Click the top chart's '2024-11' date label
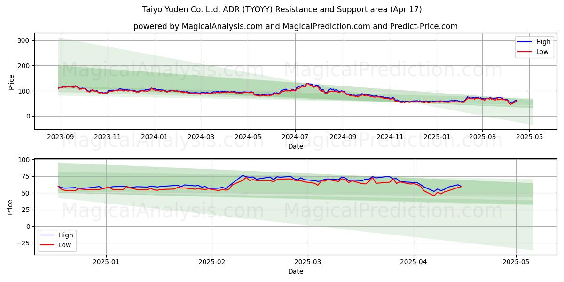This screenshot has height=282, width=564. click(390, 137)
